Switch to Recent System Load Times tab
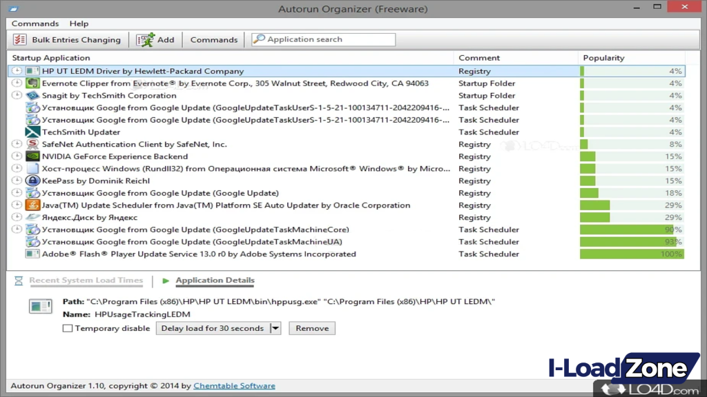The height and width of the screenshot is (397, 707). (x=86, y=280)
